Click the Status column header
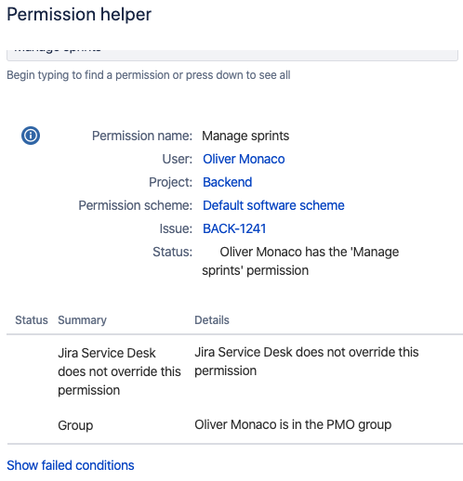The width and height of the screenshot is (463, 481). pos(32,320)
